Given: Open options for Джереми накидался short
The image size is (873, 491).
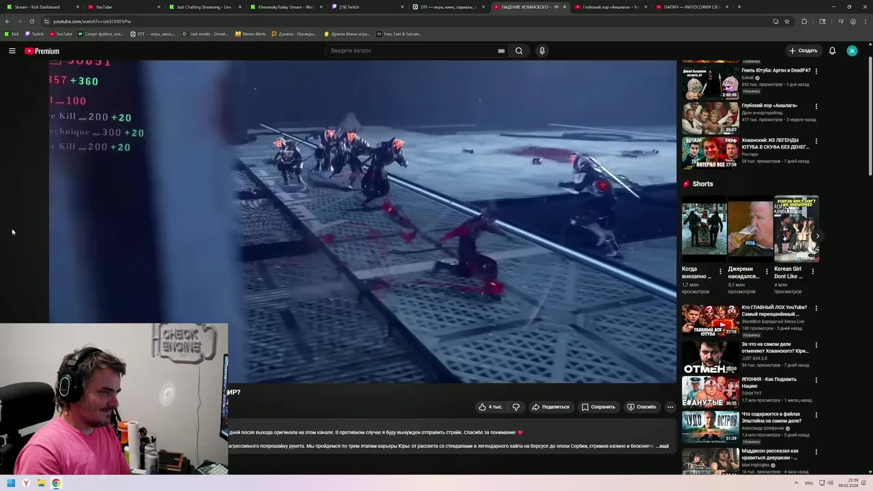Looking at the screenshot, I should pyautogui.click(x=767, y=271).
